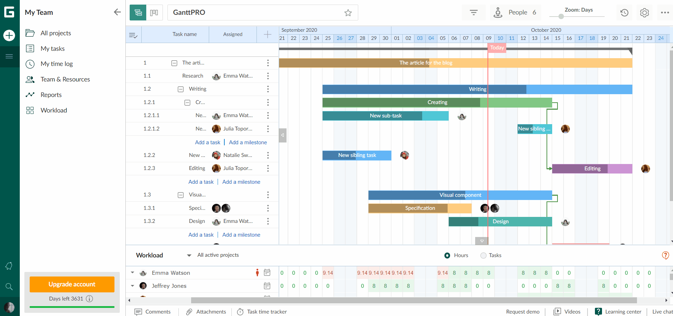The width and height of the screenshot is (673, 316).
Task: Open Emma Watson's workload calendar icon
Action: click(267, 273)
